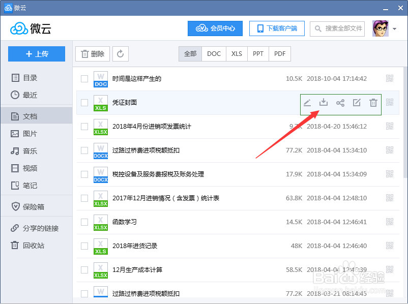The image size is (408, 304).
Task: Click the refresh icon near 删除
Action: (x=122, y=53)
